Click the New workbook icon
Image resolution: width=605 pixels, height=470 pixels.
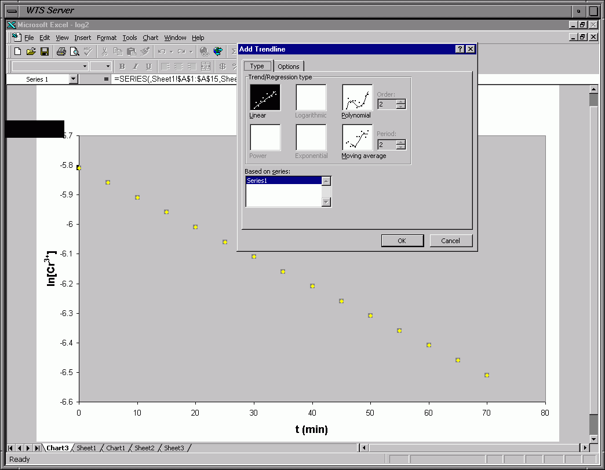(x=17, y=52)
